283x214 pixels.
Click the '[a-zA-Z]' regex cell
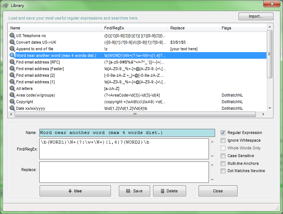point(112,88)
